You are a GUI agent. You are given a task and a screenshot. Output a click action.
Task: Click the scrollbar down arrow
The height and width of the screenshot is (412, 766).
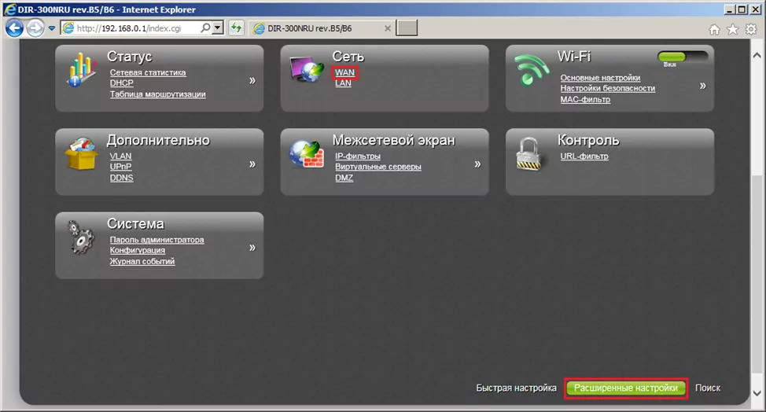click(757, 393)
